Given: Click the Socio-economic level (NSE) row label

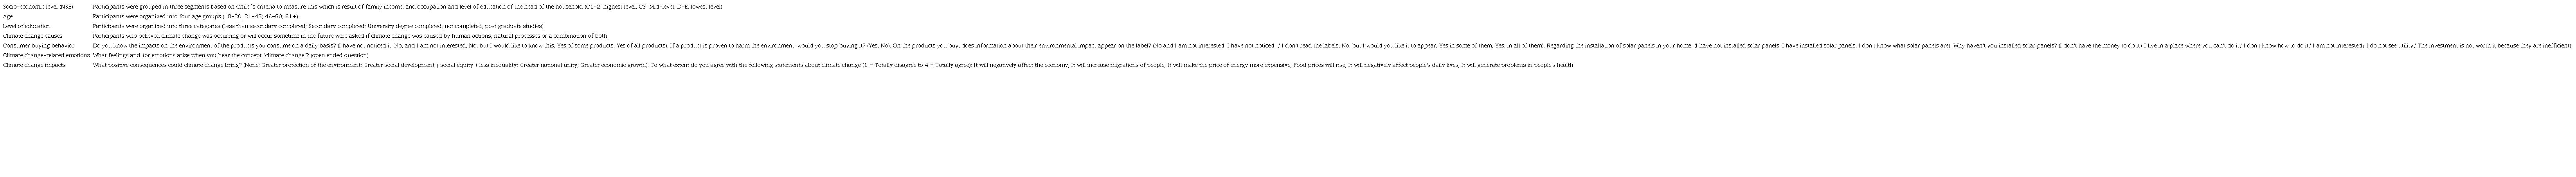Looking at the screenshot, I should [x=38, y=7].
